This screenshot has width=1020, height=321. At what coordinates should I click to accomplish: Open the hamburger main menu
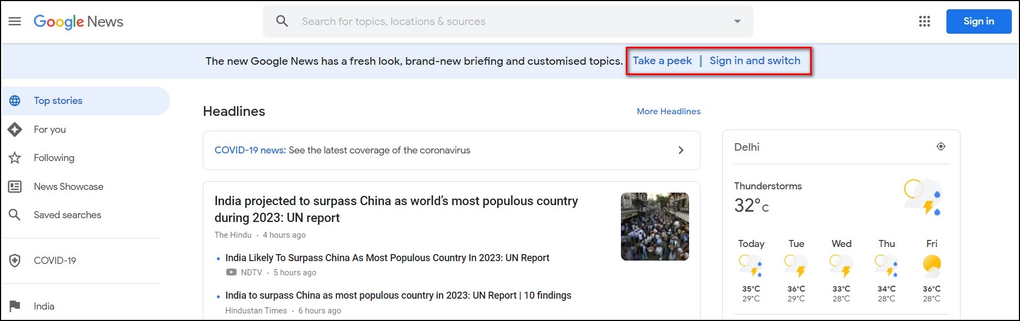(15, 21)
